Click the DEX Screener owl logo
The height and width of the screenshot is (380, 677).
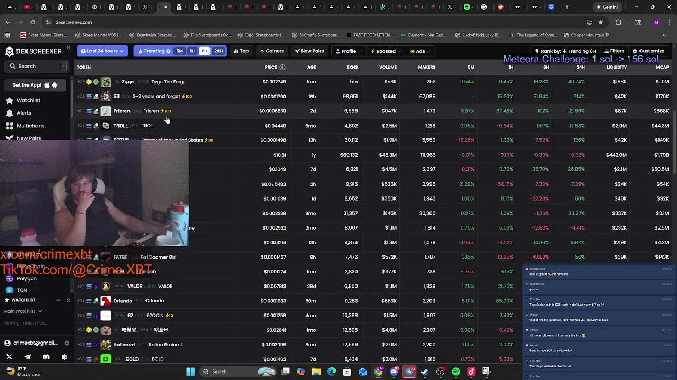9,51
